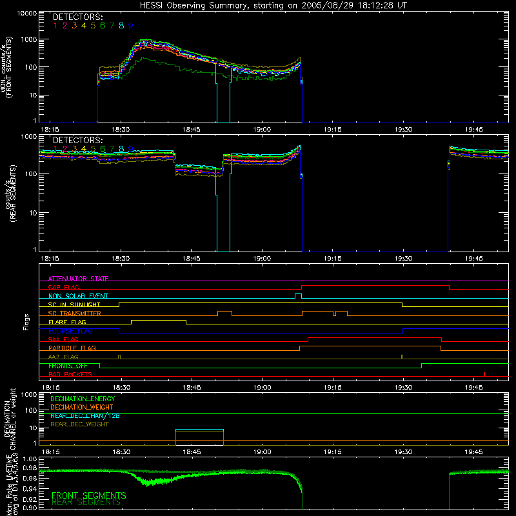The image size is (516, 516).
Task: Click the 18:30 tick under the front segments plot
Action: click(121, 130)
